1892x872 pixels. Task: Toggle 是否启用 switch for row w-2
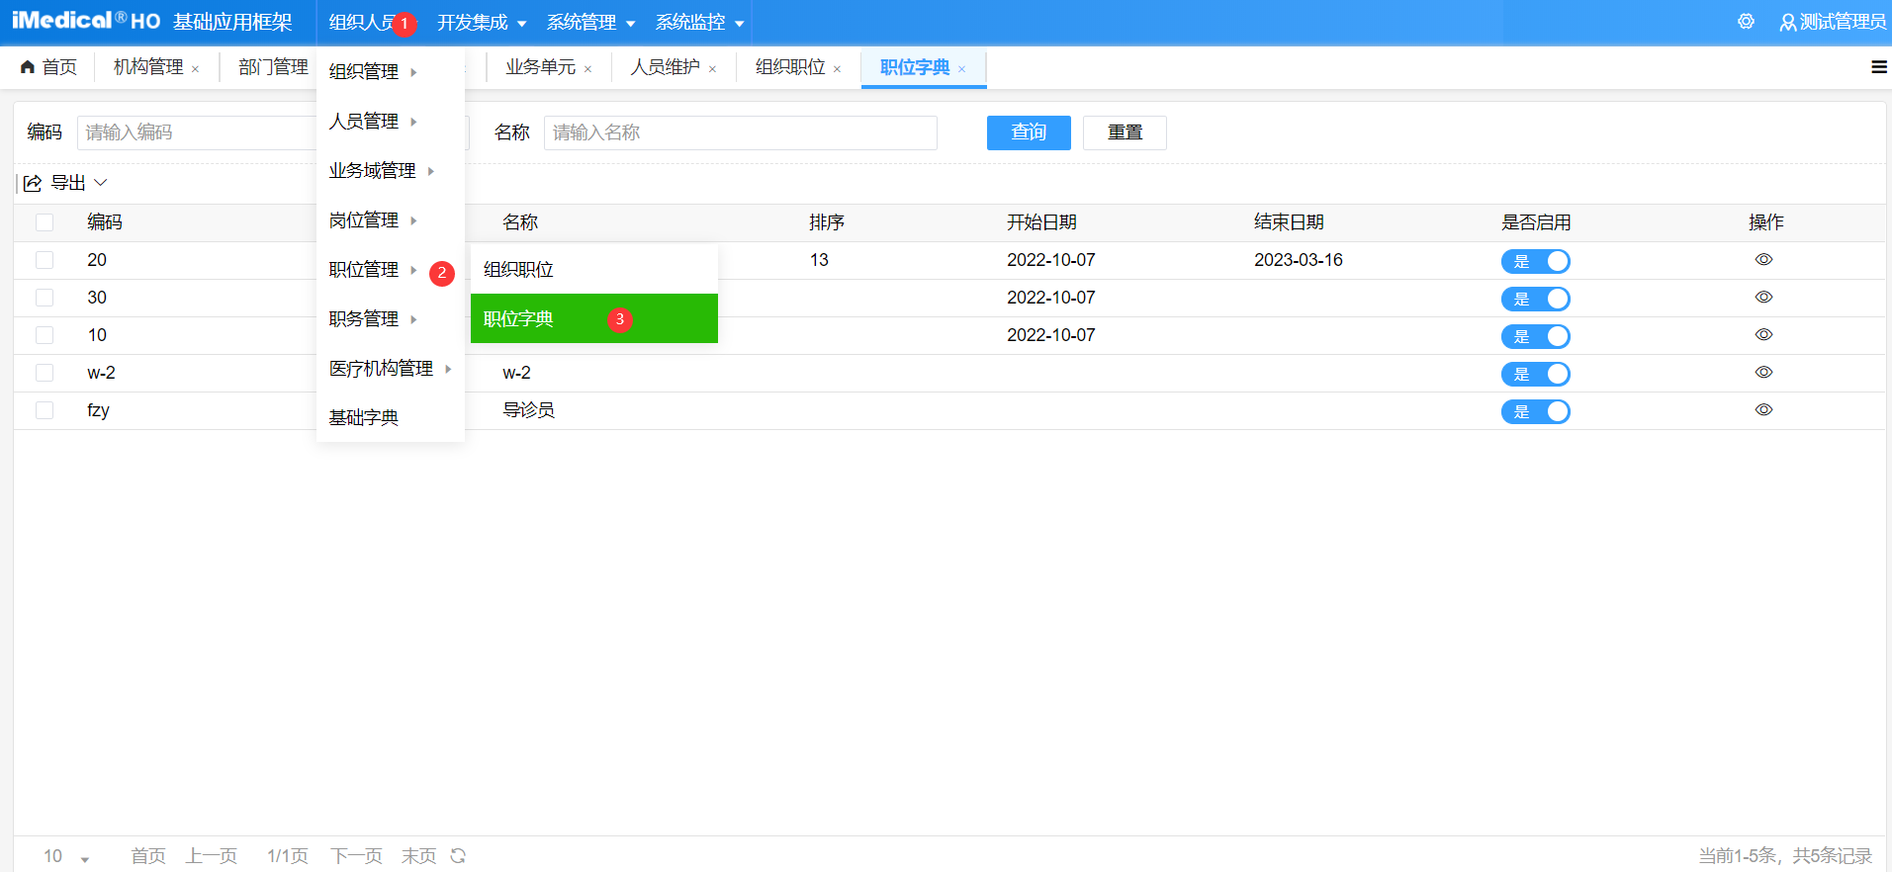click(1536, 374)
